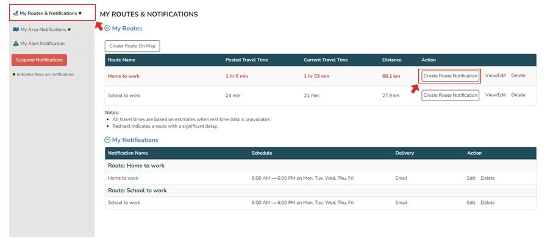Edit the Home to work notification
This screenshot has width=553, height=243.
click(471, 178)
